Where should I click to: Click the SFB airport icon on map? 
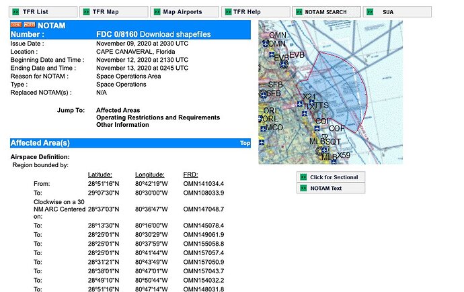pyautogui.click(x=263, y=95)
